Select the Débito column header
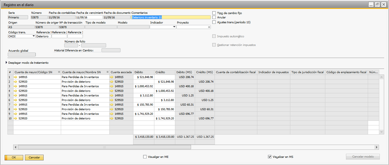The width and height of the screenshot is (389, 165). tap(143, 72)
